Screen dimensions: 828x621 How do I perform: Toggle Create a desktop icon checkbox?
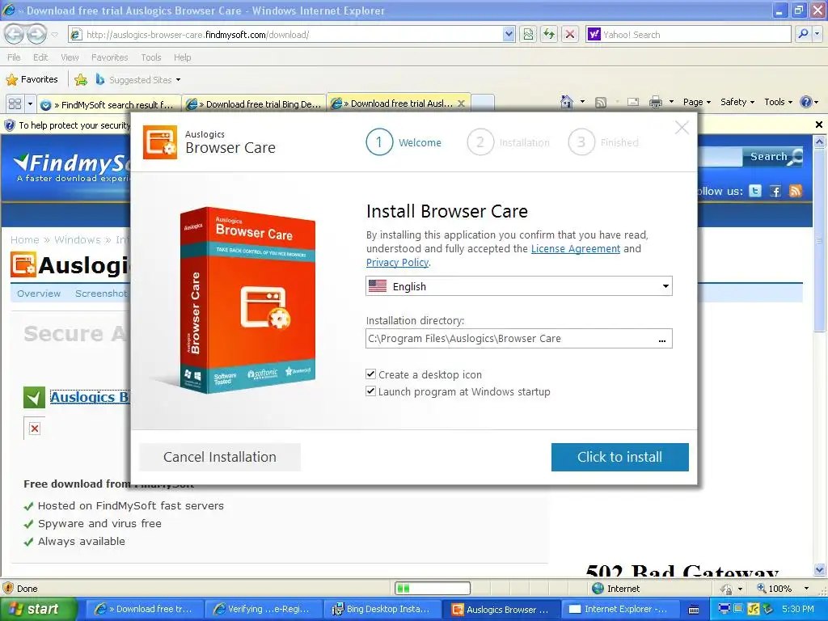370,374
